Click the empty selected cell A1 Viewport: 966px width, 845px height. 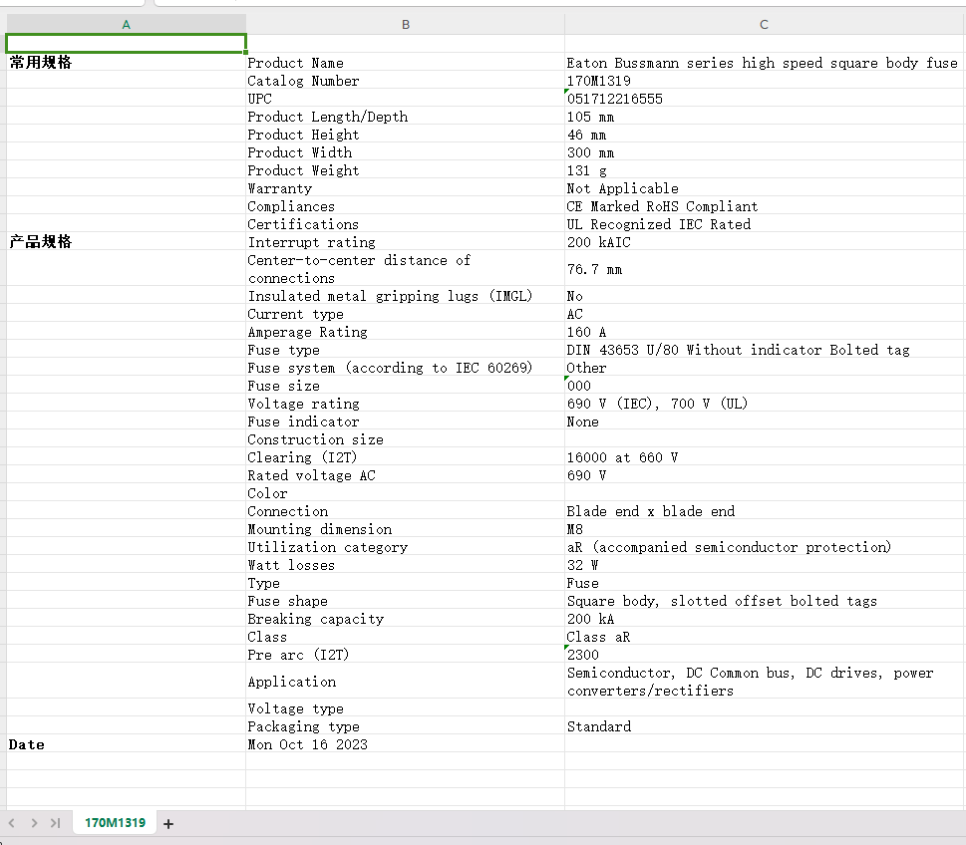[126, 44]
